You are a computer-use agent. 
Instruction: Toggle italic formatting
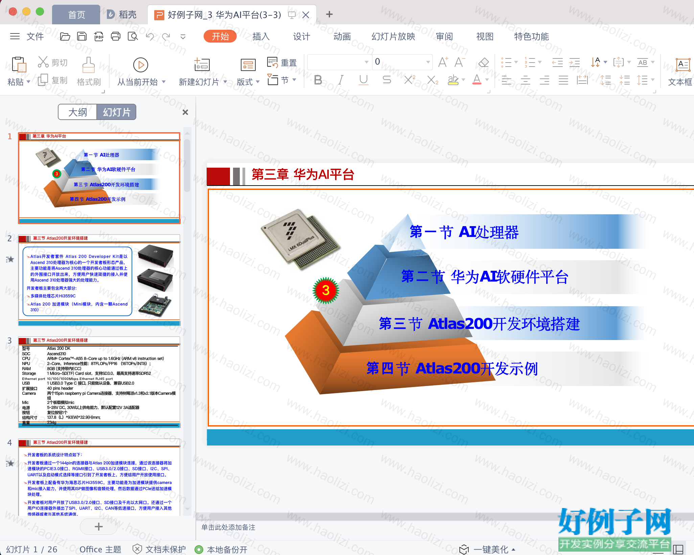(341, 80)
